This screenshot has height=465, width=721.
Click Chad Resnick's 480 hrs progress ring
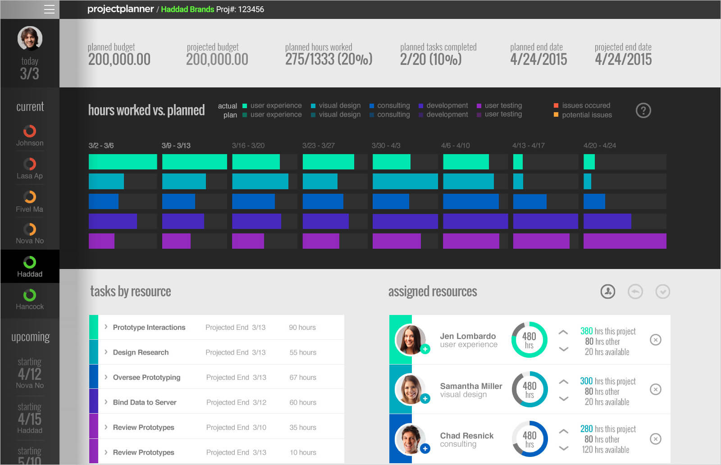[x=529, y=438]
